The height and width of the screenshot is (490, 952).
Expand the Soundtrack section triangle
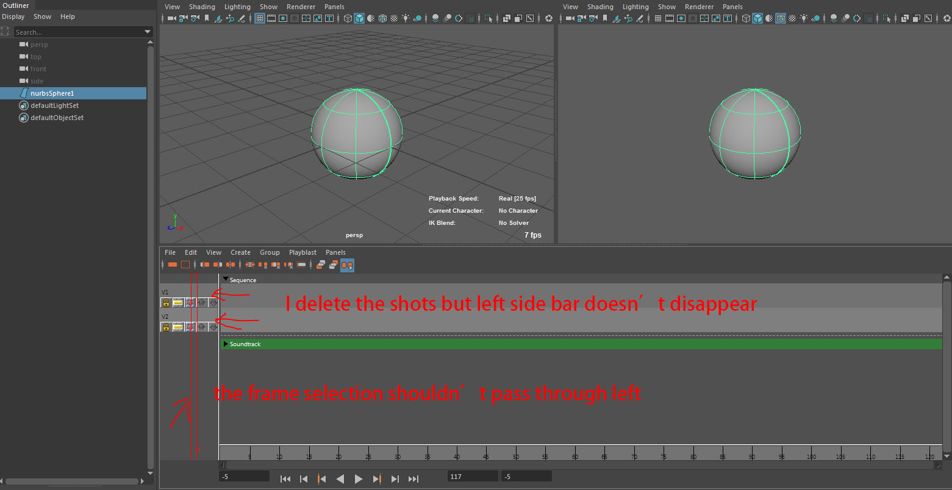226,344
